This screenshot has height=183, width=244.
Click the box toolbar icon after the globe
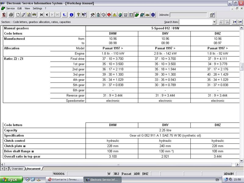125,15
